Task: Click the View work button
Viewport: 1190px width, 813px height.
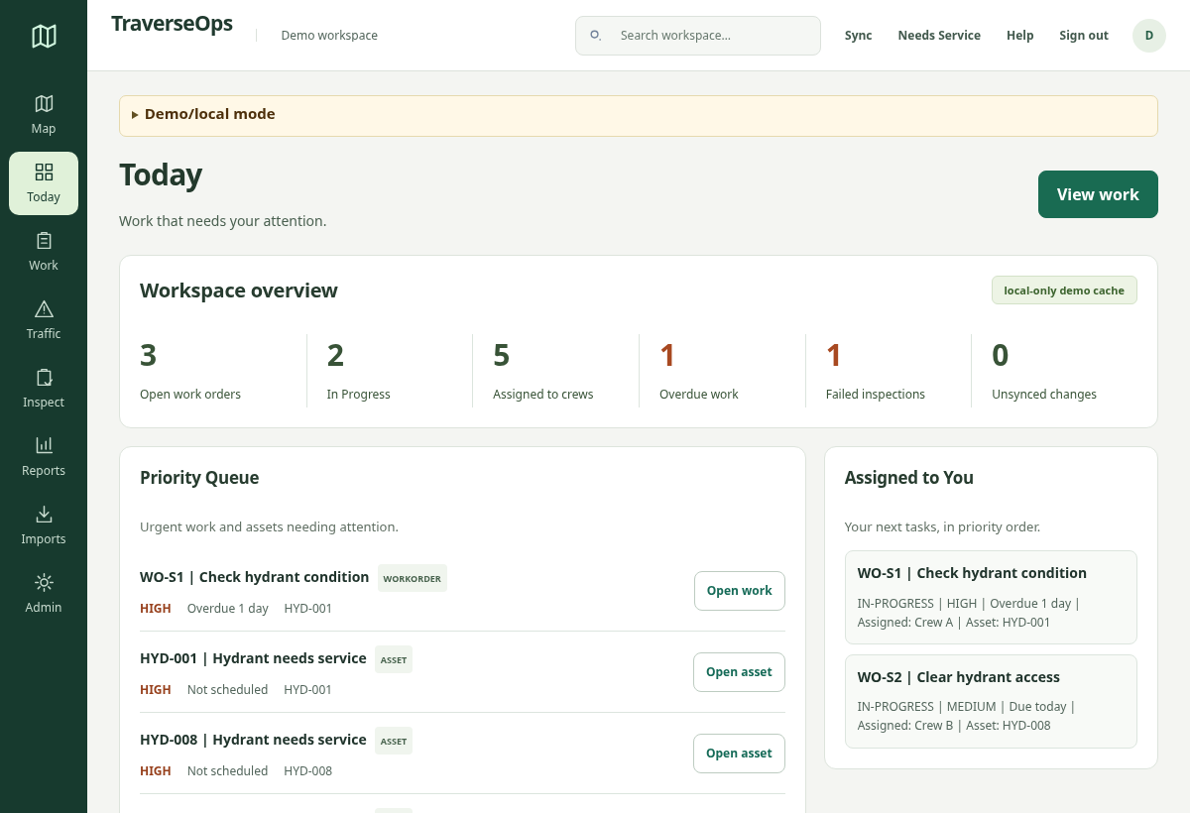Action: pos(1098,194)
